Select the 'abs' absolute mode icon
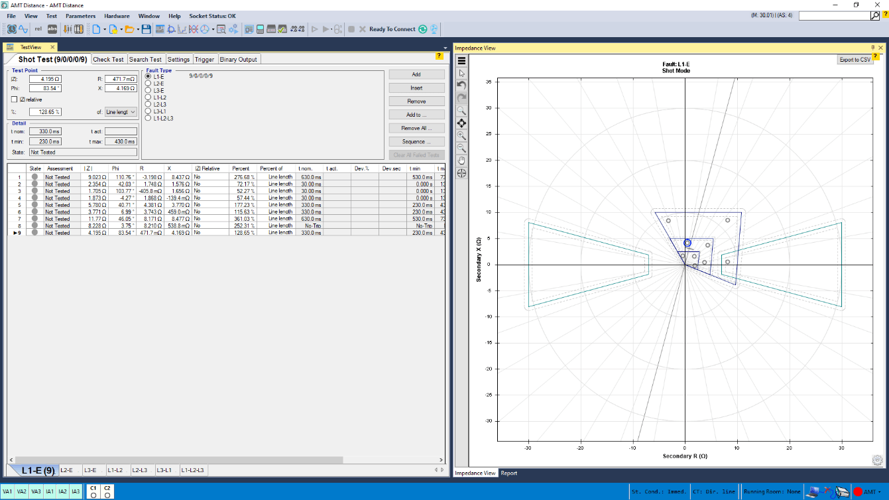 click(52, 29)
